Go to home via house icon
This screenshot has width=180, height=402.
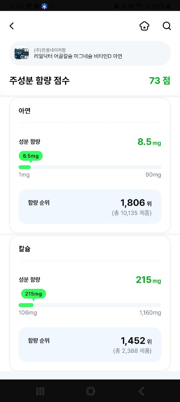click(x=145, y=26)
